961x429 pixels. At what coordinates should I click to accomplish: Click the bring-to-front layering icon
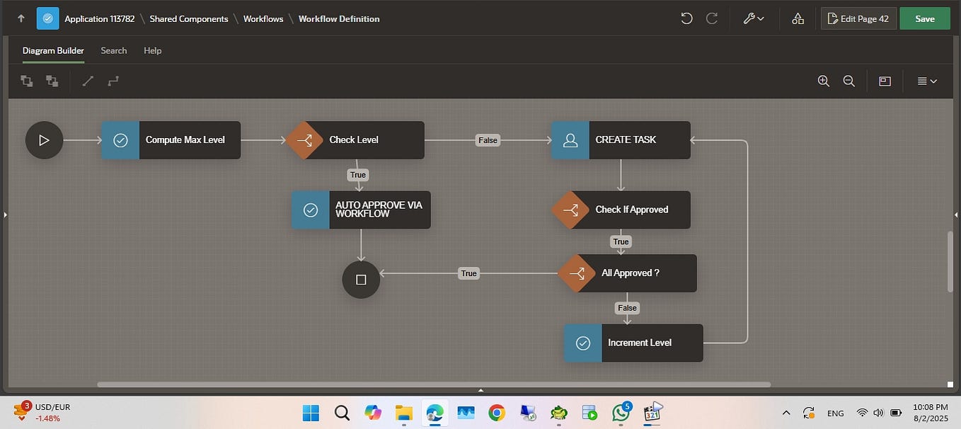point(26,81)
